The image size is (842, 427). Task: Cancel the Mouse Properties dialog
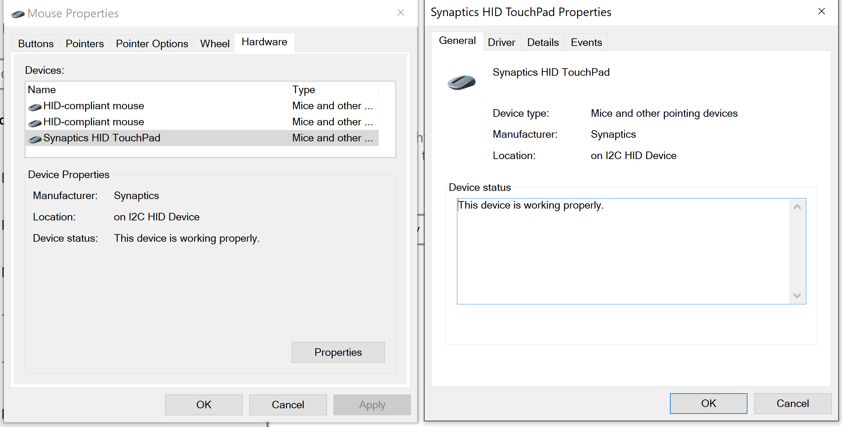point(288,404)
